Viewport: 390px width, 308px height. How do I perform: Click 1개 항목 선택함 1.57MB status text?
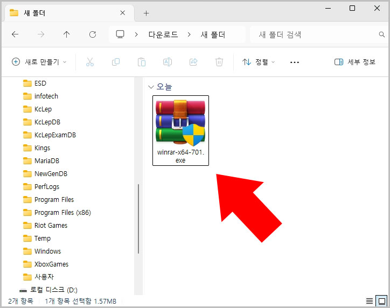(x=81, y=302)
